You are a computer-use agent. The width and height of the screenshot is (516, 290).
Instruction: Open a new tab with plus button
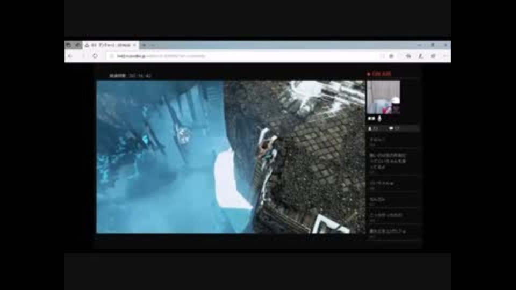coord(144,45)
